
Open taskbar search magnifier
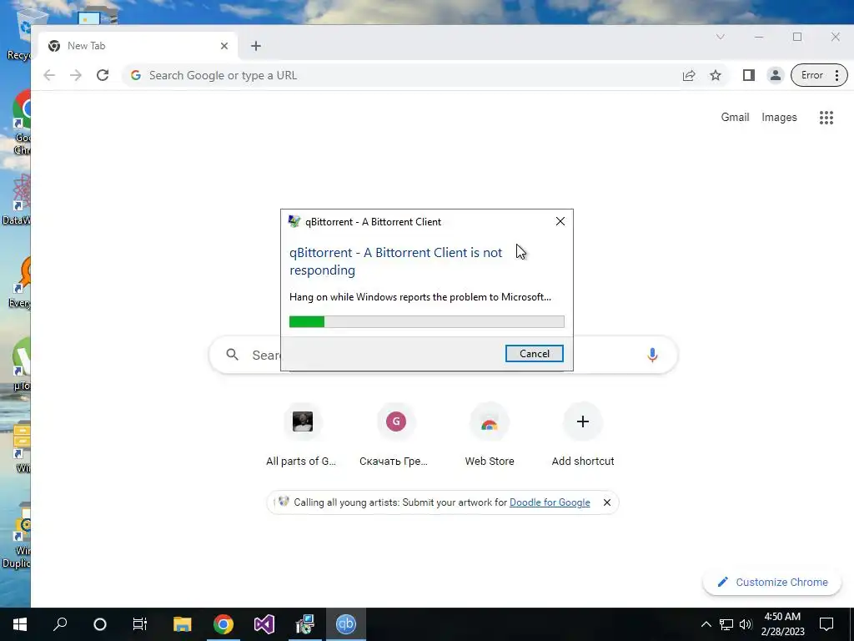point(60,624)
